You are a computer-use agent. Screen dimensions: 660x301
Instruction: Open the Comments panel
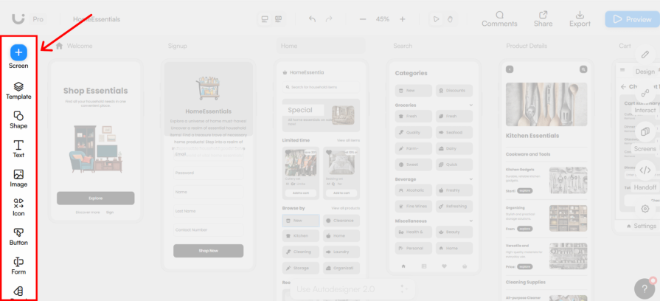pyautogui.click(x=499, y=18)
